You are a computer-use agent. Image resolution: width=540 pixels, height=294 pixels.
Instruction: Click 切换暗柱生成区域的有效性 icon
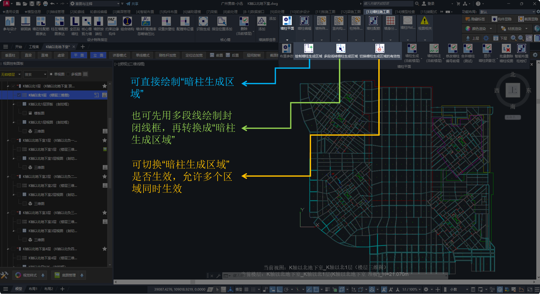(379, 49)
